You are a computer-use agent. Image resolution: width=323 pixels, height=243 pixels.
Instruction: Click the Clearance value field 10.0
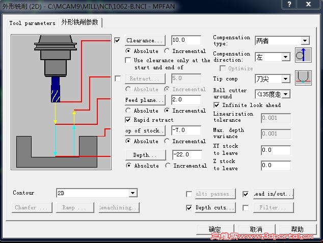(x=186, y=40)
